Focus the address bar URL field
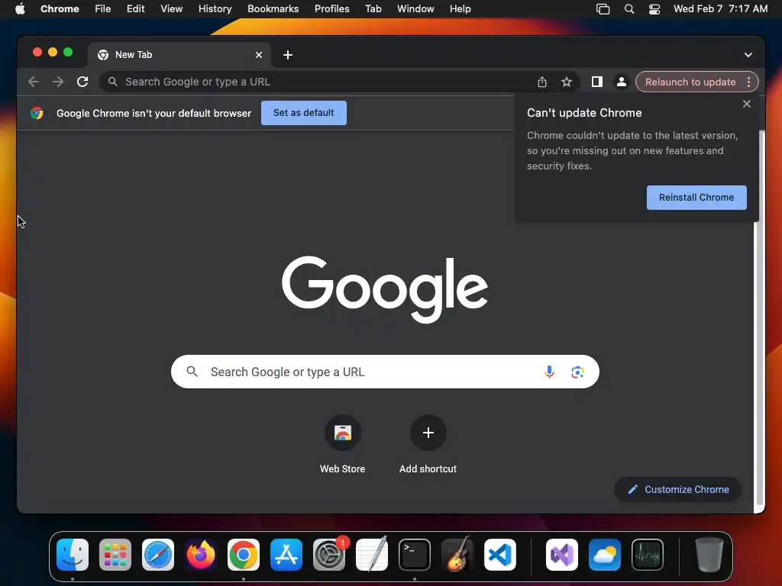Viewport: 782px width, 586px height. point(319,82)
